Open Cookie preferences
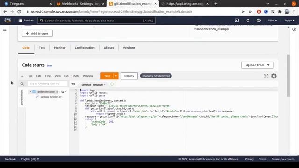 (x=283, y=159)
